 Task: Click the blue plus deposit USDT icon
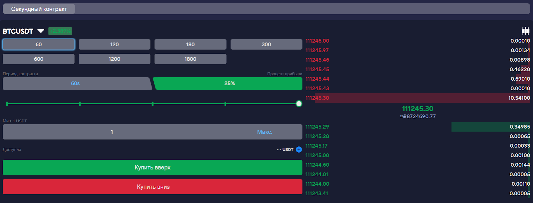coord(299,150)
